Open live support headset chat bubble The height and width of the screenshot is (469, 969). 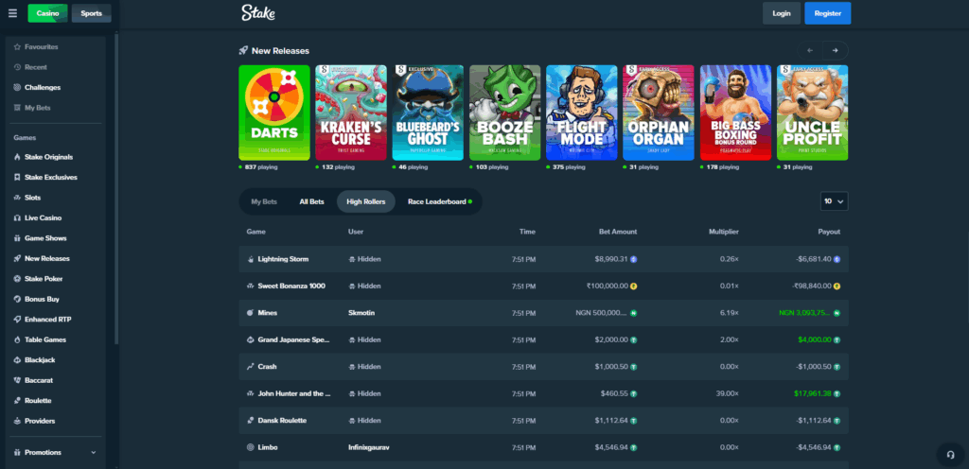950,454
